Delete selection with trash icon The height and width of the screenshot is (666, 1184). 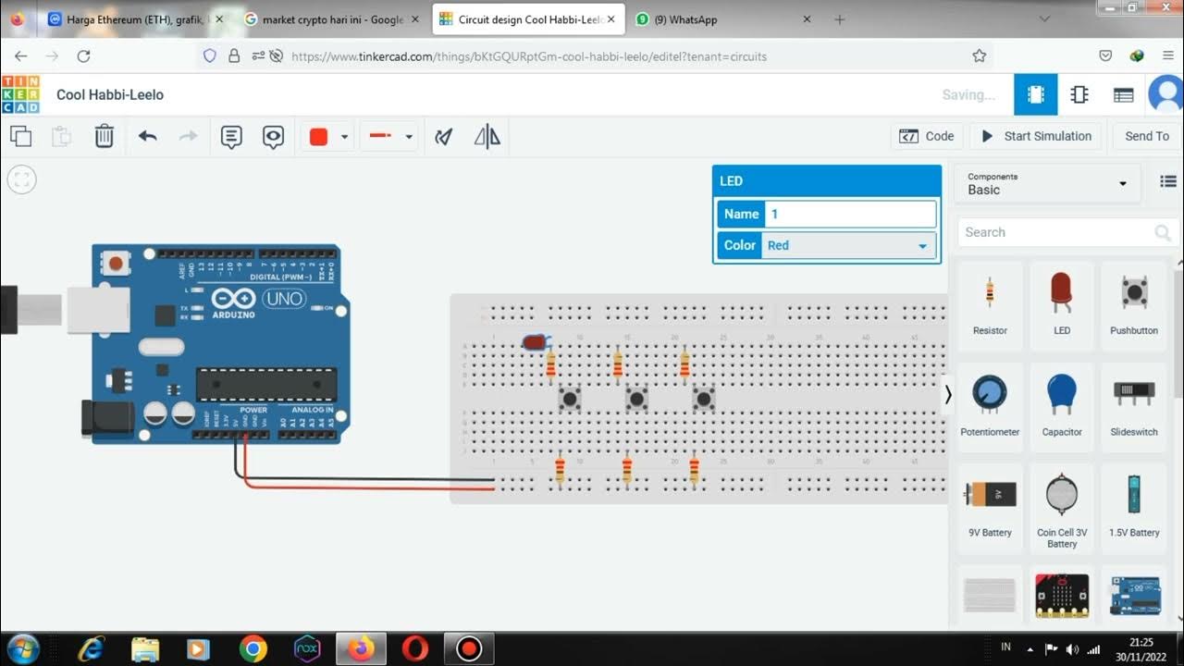[105, 136]
